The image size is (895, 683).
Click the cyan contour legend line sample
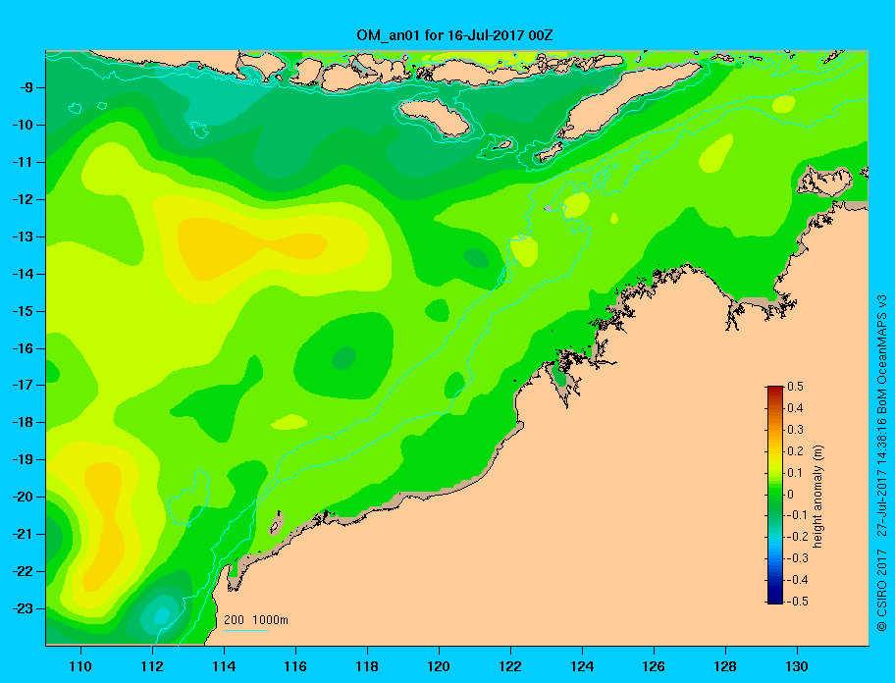coord(245,630)
